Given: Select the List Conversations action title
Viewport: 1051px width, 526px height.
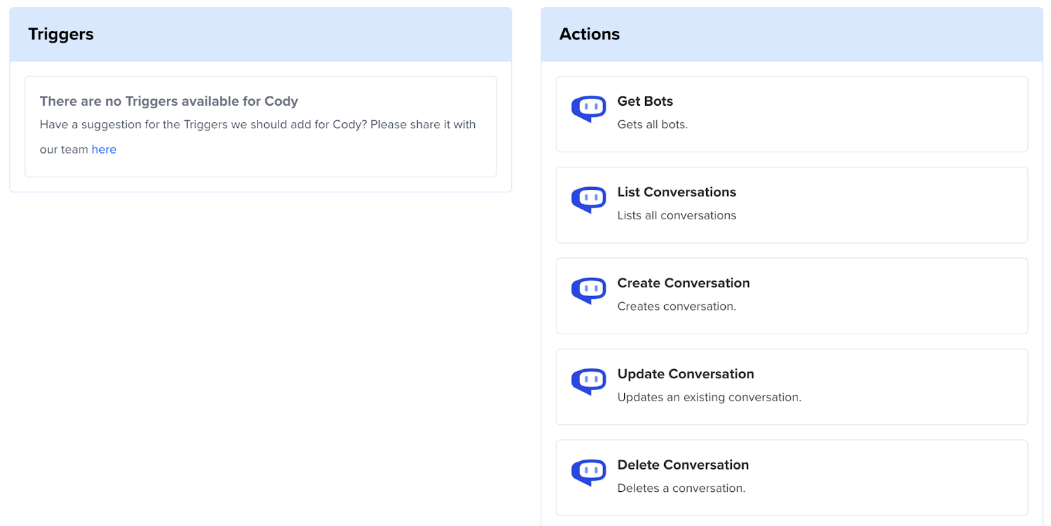Looking at the screenshot, I should [677, 192].
